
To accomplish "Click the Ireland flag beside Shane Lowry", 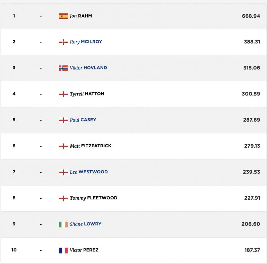I will tap(63, 224).
